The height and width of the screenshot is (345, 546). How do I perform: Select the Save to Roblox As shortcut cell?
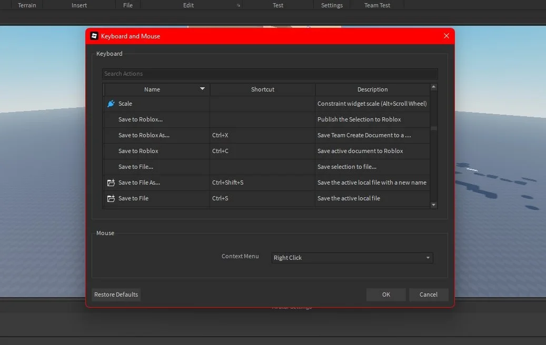(x=263, y=135)
